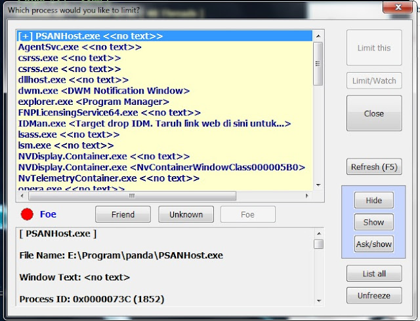Select dllhost.exe process row
This screenshot has width=420, height=321.
[x=165, y=80]
